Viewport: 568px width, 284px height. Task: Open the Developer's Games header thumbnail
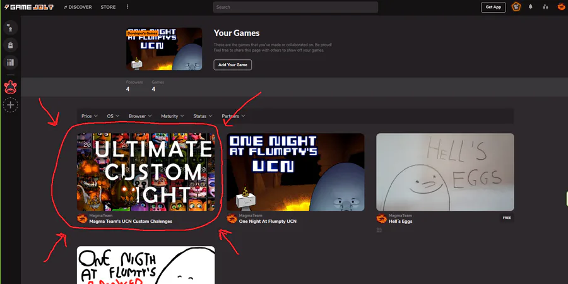[164, 49]
